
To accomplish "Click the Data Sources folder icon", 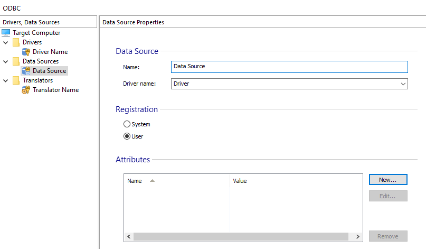I will [16, 61].
